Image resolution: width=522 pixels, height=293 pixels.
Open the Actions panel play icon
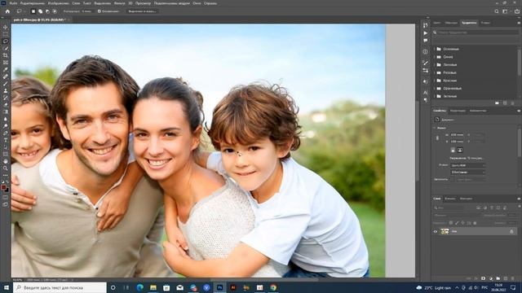pos(426,33)
